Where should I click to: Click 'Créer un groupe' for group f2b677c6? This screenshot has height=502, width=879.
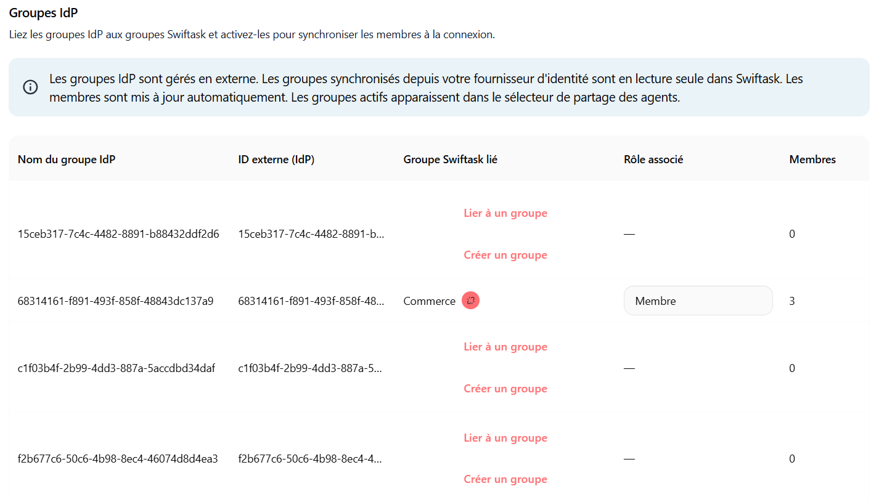(505, 479)
